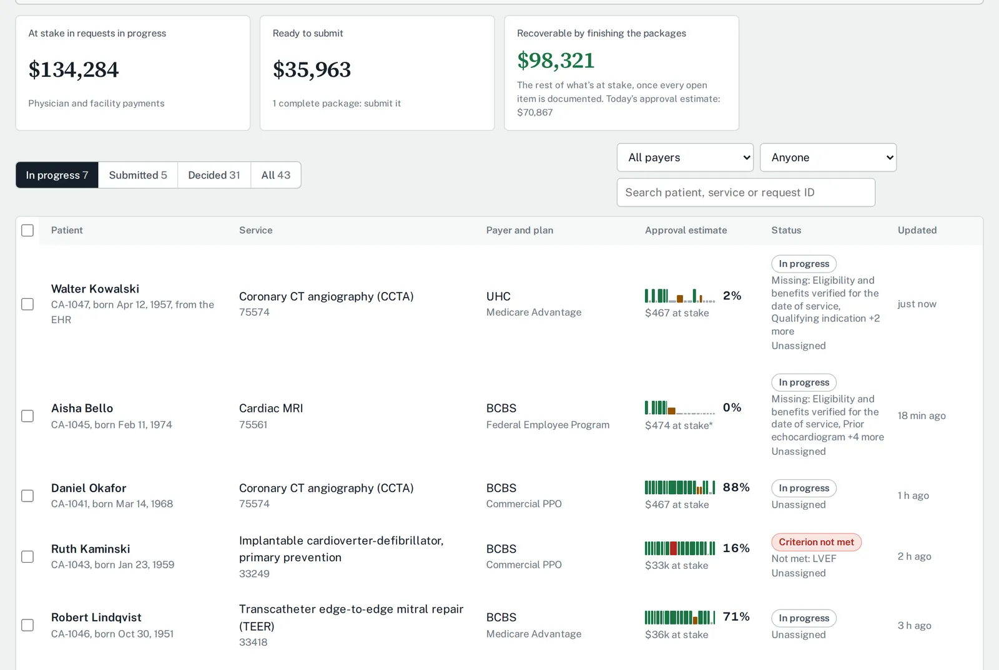This screenshot has width=999, height=670.
Task: Click Robert Lindqvist's In progress badge
Action: click(804, 618)
